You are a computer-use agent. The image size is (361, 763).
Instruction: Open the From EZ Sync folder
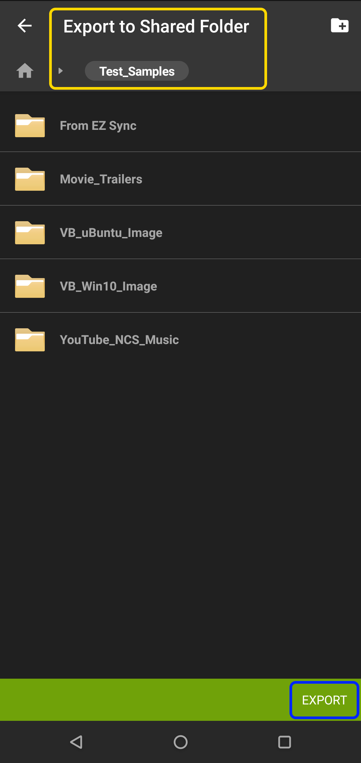[180, 125]
